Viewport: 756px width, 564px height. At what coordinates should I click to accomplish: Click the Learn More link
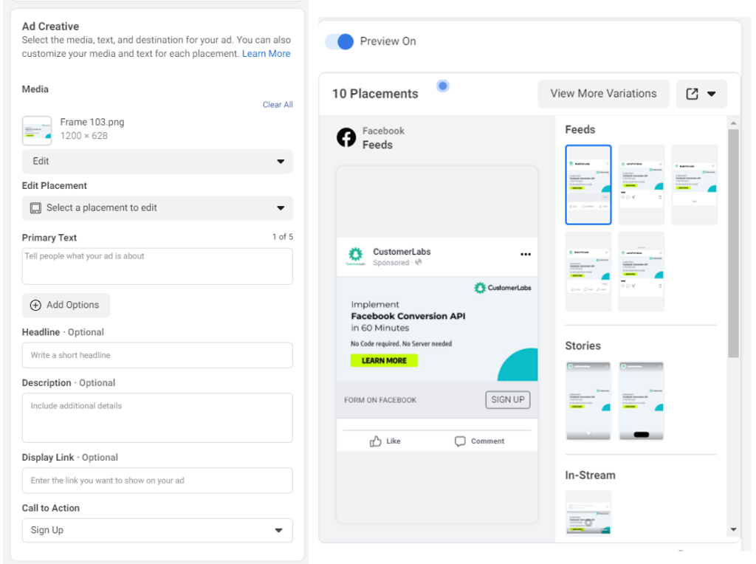tap(266, 53)
